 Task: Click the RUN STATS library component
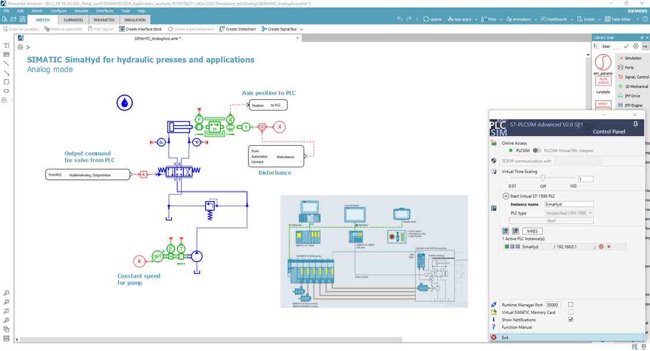pos(603,81)
